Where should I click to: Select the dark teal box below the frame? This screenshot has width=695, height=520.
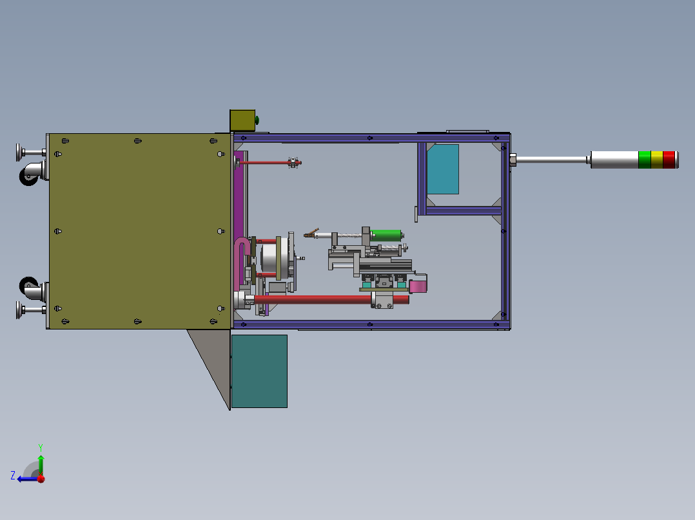tap(259, 371)
